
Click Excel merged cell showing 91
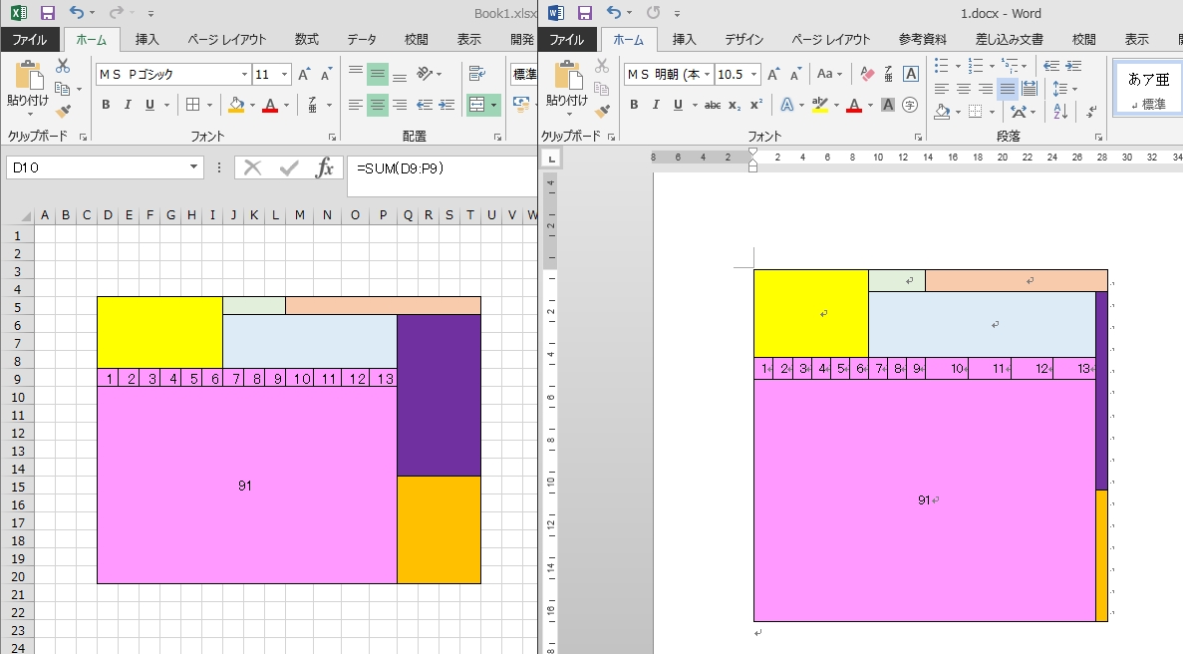247,486
